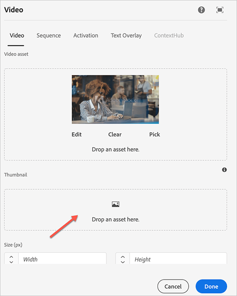Open the Activation tab
The width and height of the screenshot is (237, 296).
click(86, 35)
